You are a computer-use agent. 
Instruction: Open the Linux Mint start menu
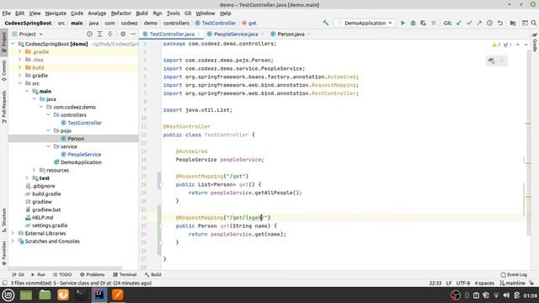[8, 295]
